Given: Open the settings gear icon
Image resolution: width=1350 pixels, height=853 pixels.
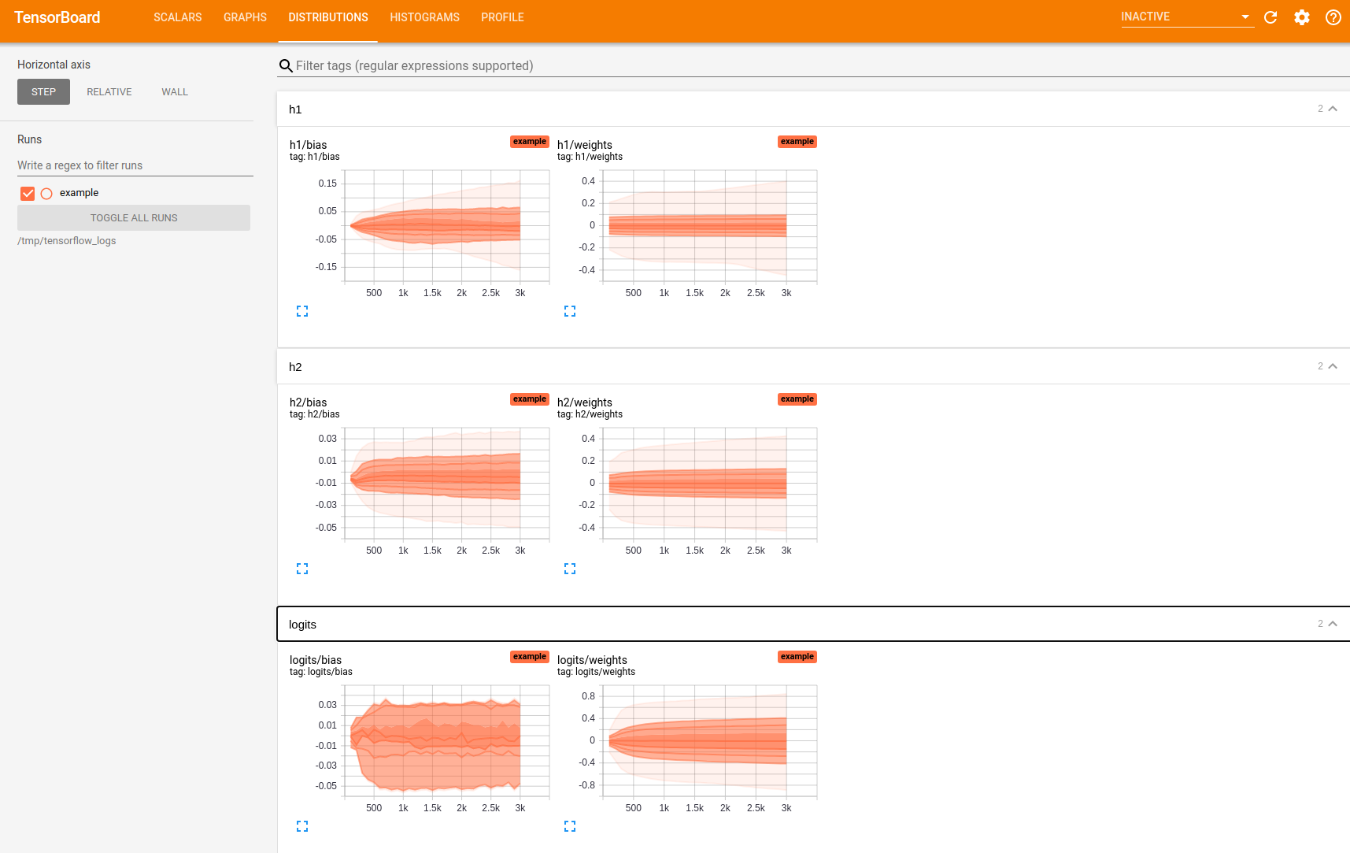Looking at the screenshot, I should click(x=1302, y=17).
